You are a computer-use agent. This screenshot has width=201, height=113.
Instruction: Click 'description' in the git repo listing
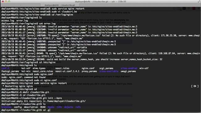[x=31, y=107]
